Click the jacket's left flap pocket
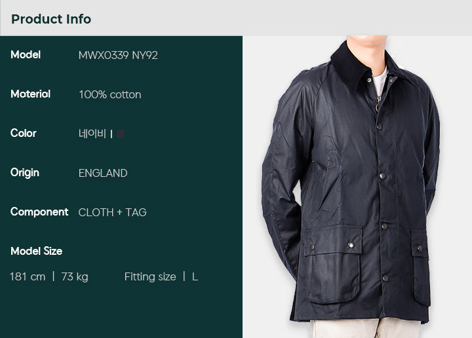 [x=332, y=264]
